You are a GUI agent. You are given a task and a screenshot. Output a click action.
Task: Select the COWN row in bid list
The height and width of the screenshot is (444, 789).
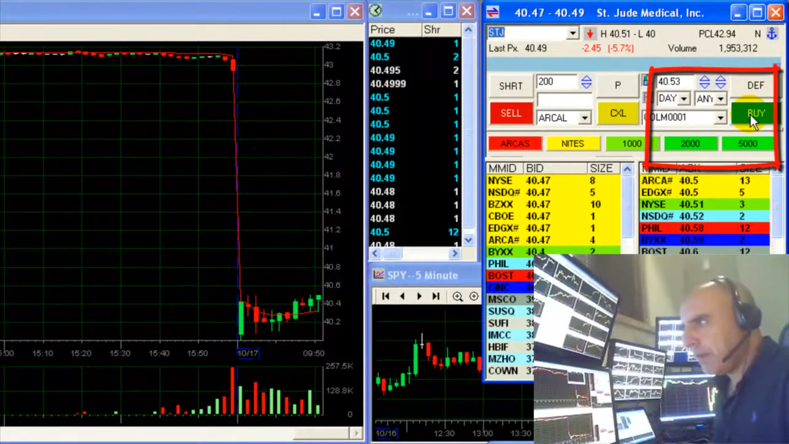click(510, 371)
